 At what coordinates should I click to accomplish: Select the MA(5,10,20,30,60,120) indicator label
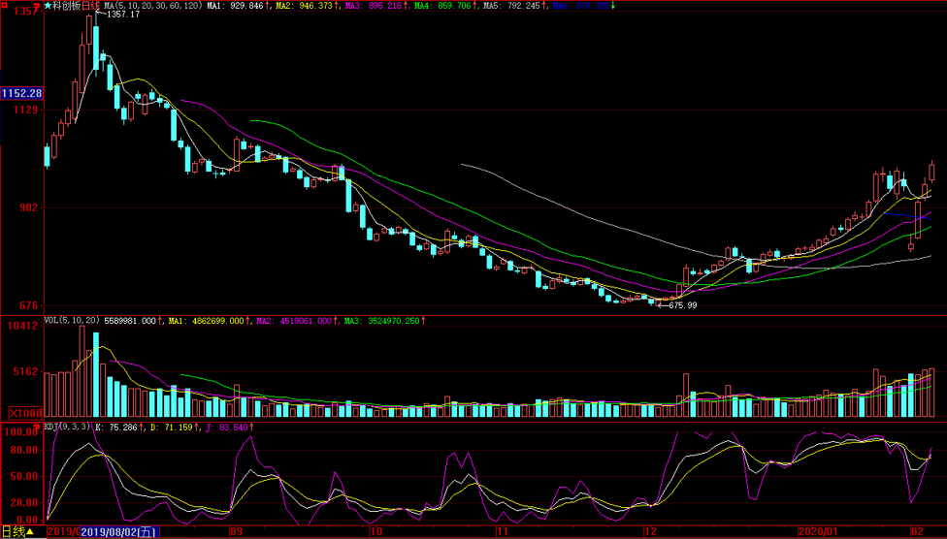click(153, 6)
